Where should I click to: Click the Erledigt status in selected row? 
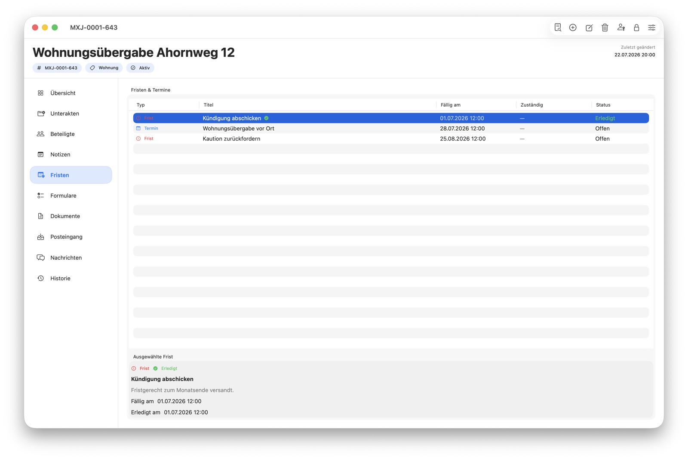click(x=605, y=118)
